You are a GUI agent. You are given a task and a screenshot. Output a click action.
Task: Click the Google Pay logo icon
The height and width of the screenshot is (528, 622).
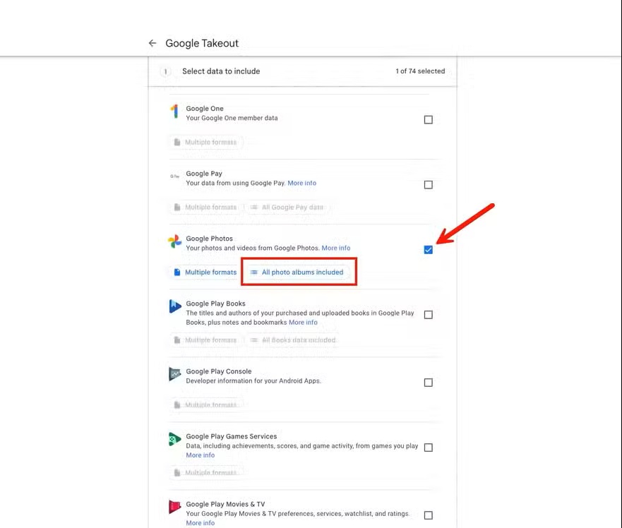pyautogui.click(x=174, y=176)
